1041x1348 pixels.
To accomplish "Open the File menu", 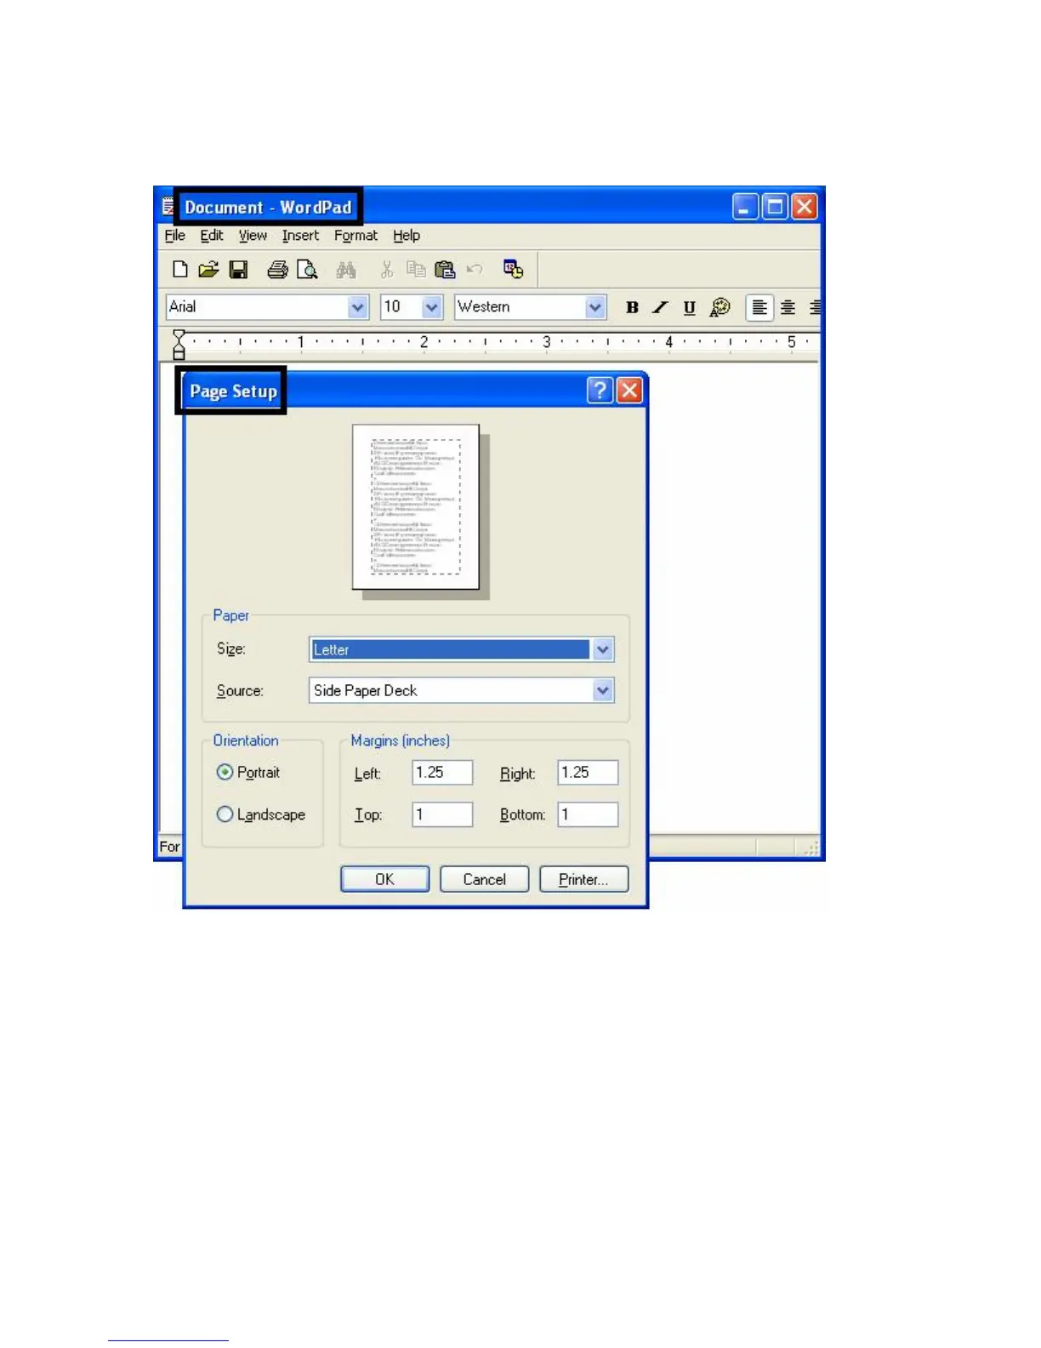I will click(x=174, y=236).
